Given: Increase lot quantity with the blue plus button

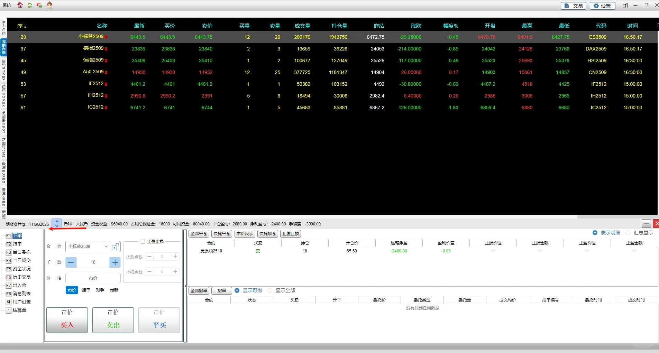Looking at the screenshot, I should click(x=115, y=262).
